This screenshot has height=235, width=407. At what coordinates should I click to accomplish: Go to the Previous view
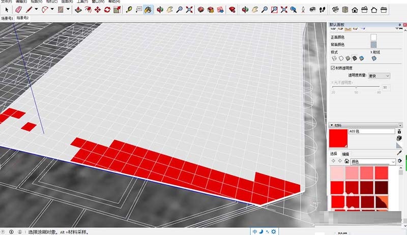(x=294, y=10)
